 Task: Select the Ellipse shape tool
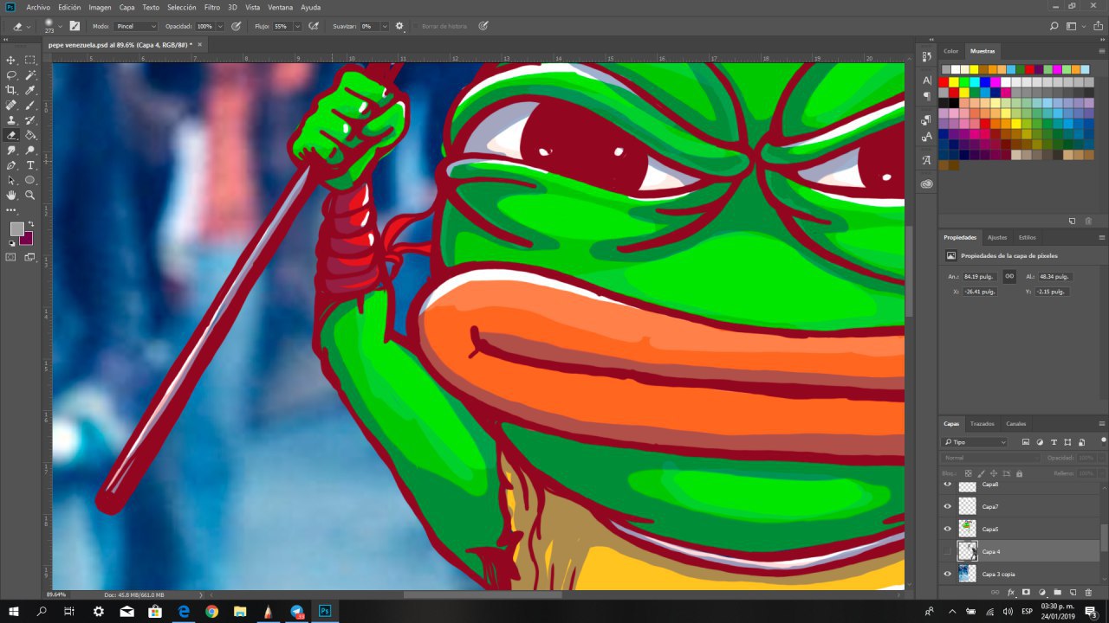30,180
